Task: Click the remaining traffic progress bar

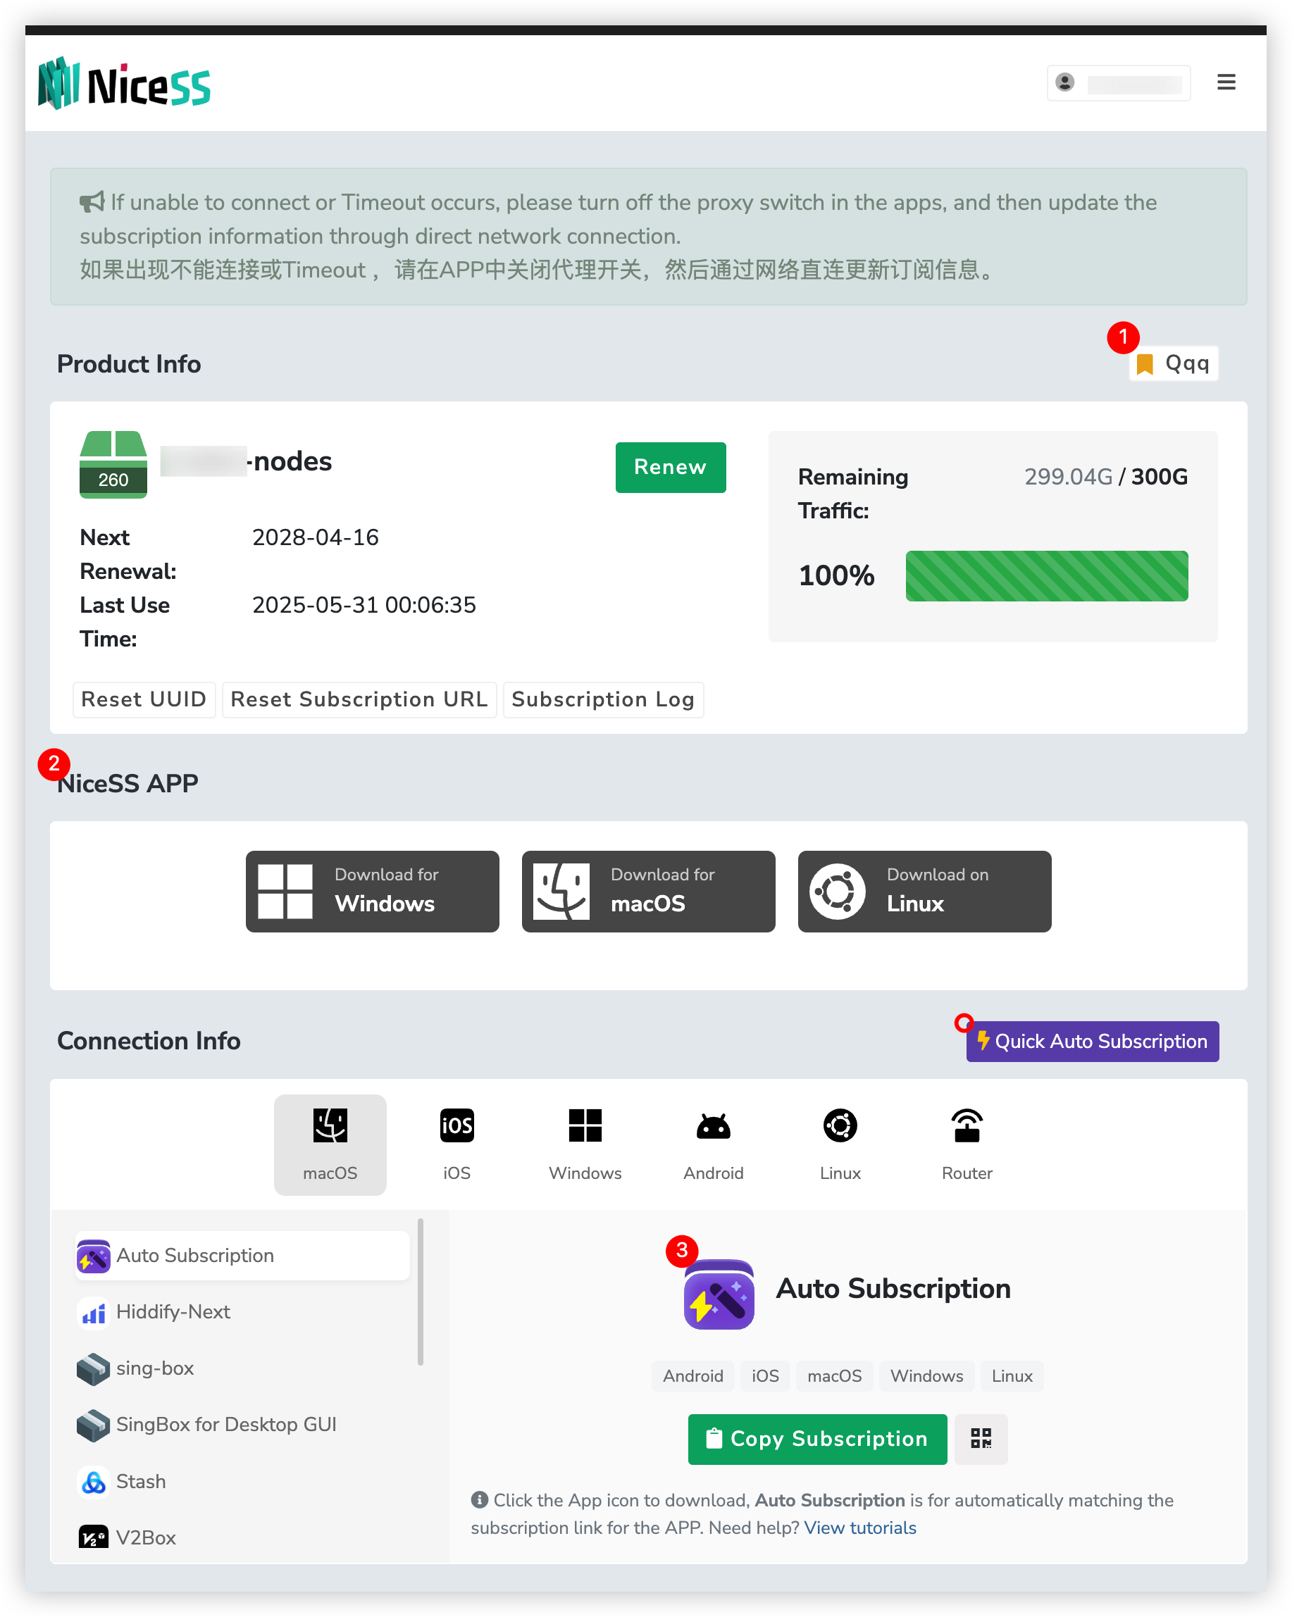Action: [x=1046, y=576]
